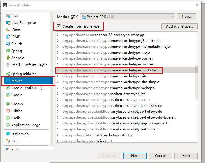Click the Spring leaf icon

pos(8,51)
